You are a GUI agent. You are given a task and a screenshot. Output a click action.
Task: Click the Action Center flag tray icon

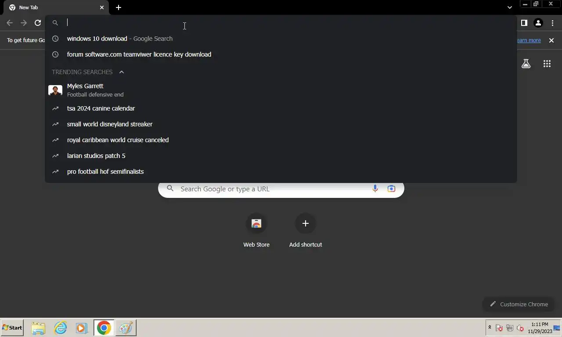coord(499,328)
